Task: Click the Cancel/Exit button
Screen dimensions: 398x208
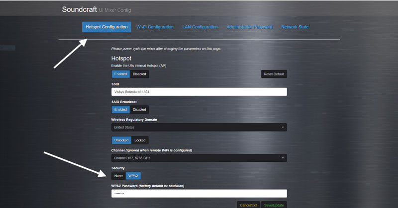Action: [248, 205]
